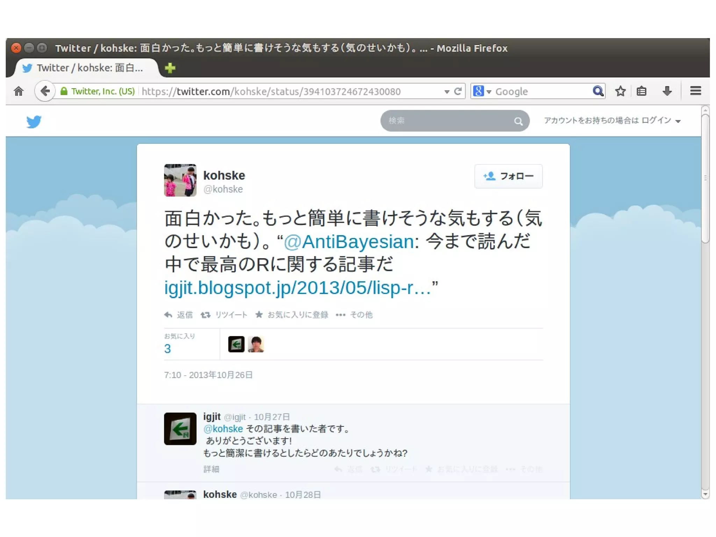
Task: Open the Firefox hamburger menu
Action: tap(695, 91)
